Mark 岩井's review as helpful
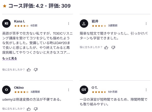This screenshot has height=112, width=152. coord(106,48)
